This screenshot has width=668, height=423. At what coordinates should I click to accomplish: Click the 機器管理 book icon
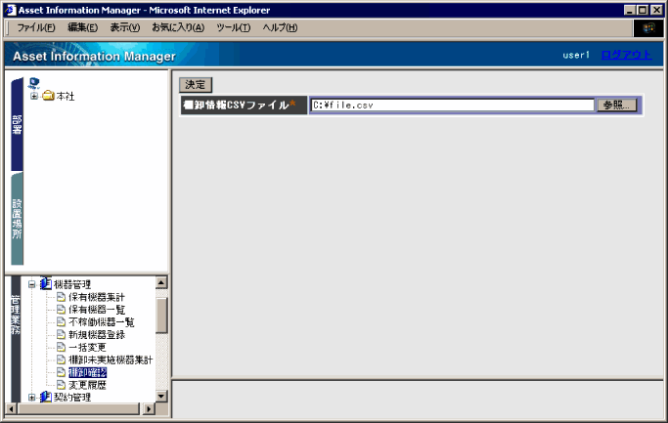[x=46, y=283]
